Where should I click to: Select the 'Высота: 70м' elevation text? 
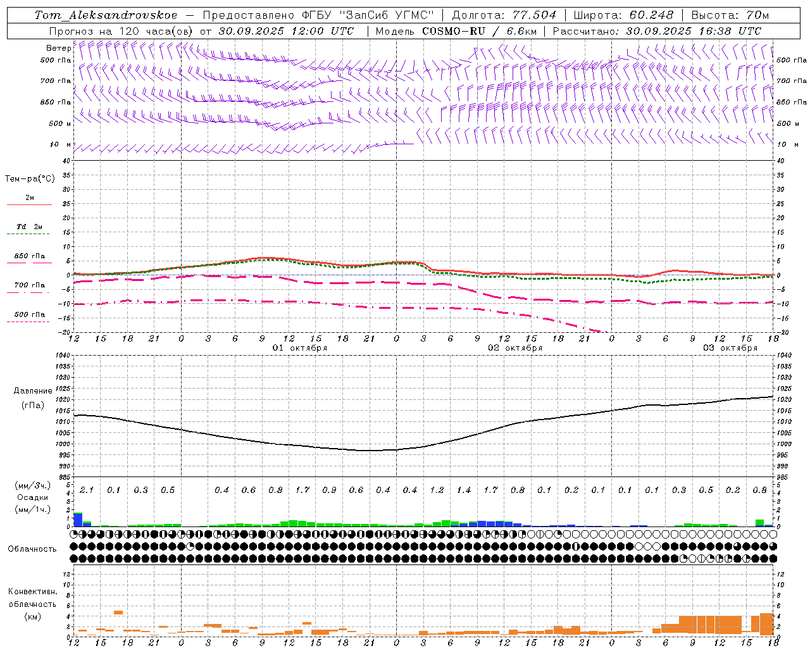tap(730, 15)
